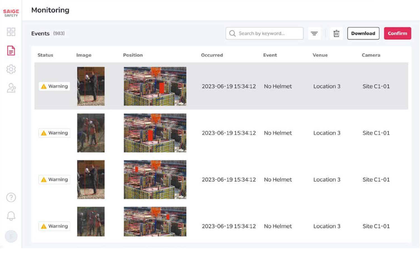Open the filter lines icon beside search
The height and width of the screenshot is (258, 420).
pos(314,33)
